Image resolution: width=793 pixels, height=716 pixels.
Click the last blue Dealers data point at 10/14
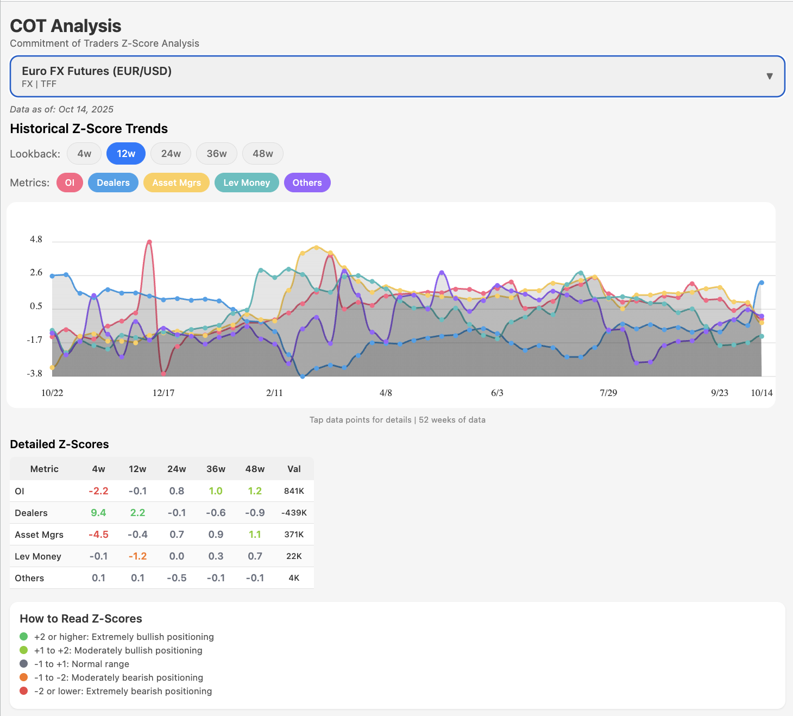pos(761,282)
